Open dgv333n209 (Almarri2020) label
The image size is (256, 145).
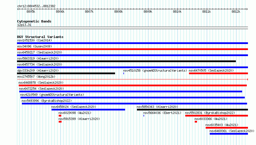tap(38, 70)
